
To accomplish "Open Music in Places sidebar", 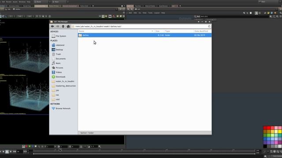I will coord(56,63).
